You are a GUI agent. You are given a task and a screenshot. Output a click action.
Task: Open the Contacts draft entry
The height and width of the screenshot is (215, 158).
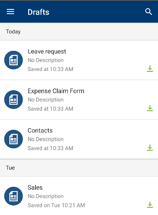click(x=79, y=139)
